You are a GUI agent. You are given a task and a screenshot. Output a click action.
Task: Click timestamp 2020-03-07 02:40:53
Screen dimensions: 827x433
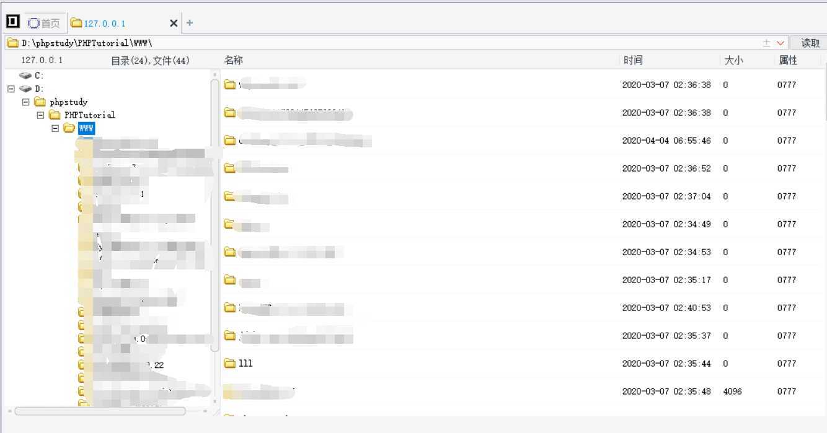[x=666, y=308]
